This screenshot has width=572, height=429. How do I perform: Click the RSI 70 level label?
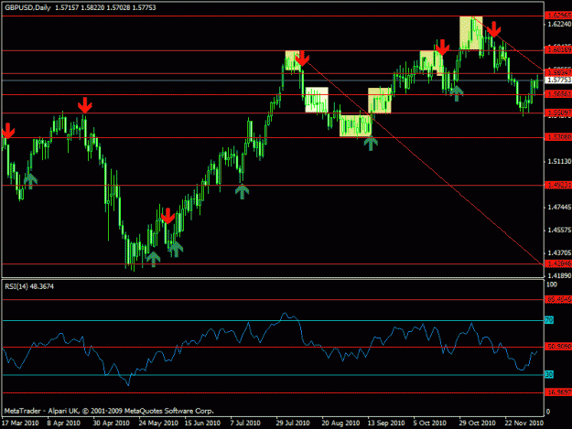click(549, 320)
